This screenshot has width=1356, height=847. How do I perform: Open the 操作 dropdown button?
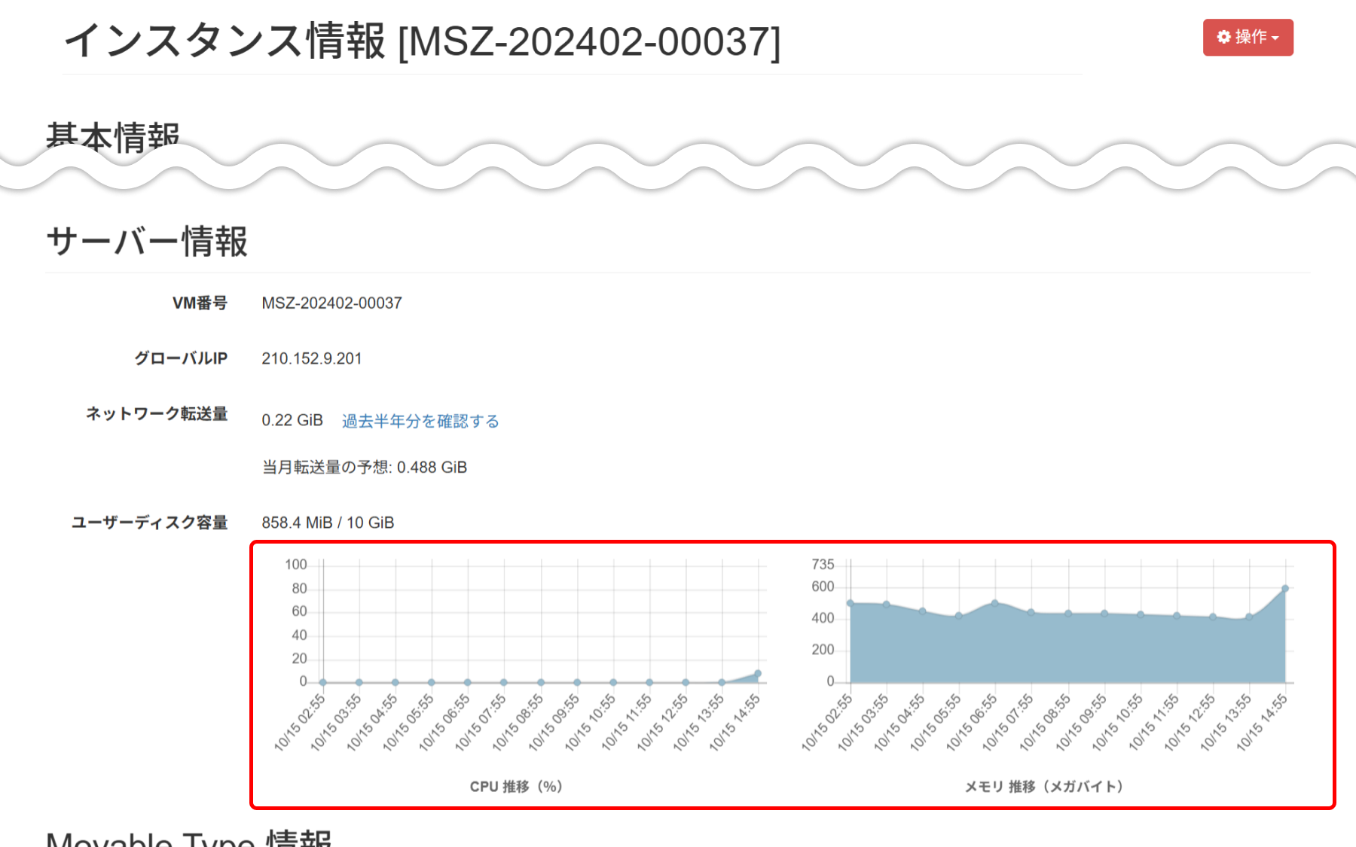tap(1248, 37)
